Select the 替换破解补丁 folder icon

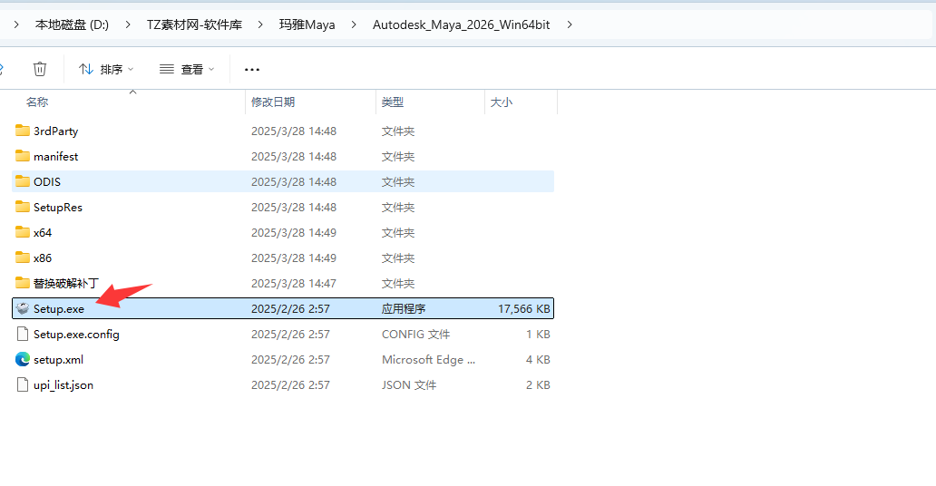[23, 282]
